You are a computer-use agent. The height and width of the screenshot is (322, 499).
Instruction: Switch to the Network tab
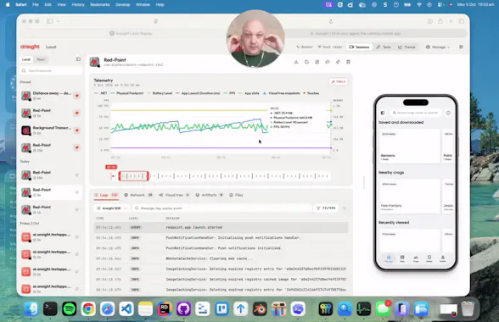[138, 195]
